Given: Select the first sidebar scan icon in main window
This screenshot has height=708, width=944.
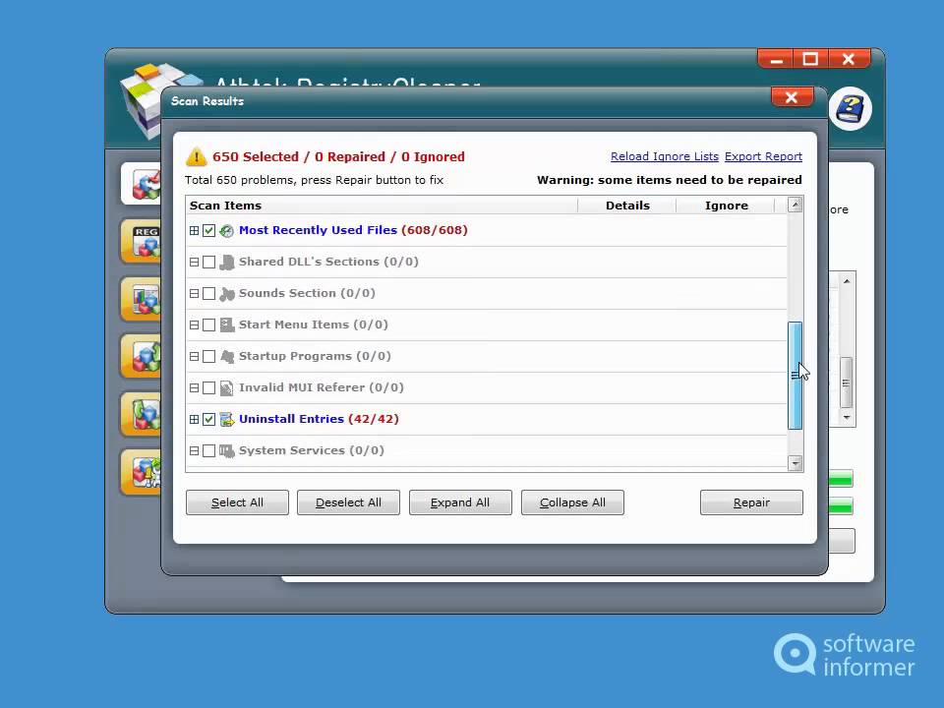Looking at the screenshot, I should pyautogui.click(x=142, y=184).
